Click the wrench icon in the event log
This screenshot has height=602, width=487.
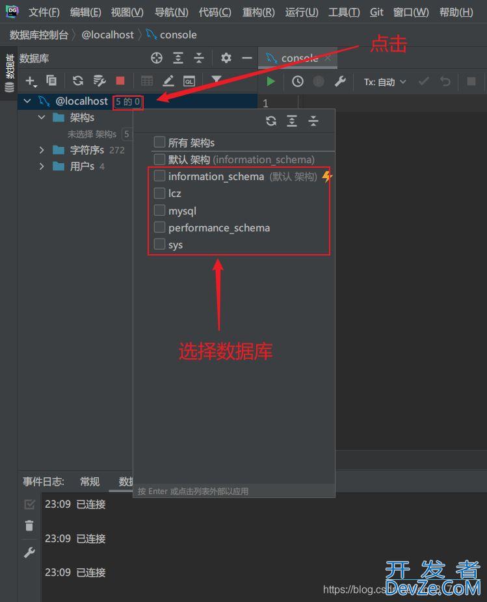coord(29,552)
